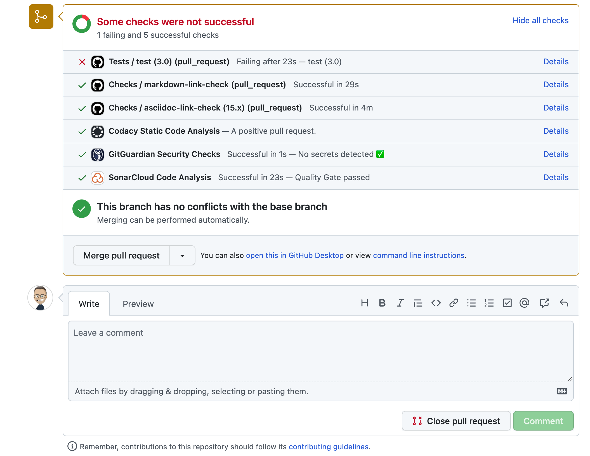
Task: Apply bold formatting in the comment toolbar
Action: 382,303
